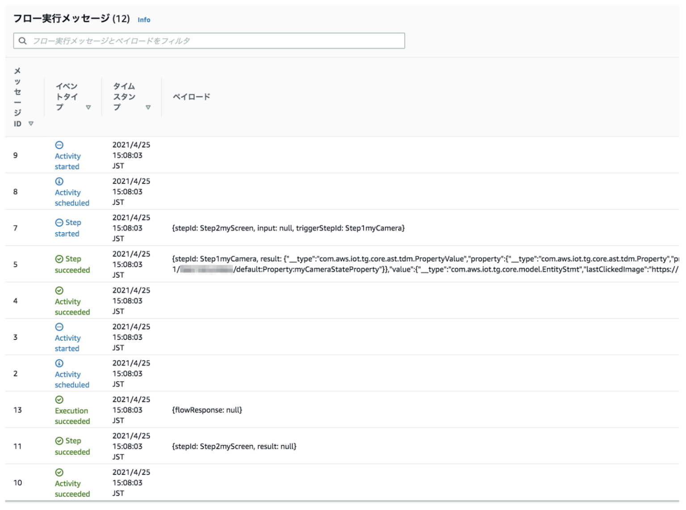The image size is (686, 510).
Task: Click the info icon above Activity scheduled for message 8
Action: pos(59,181)
